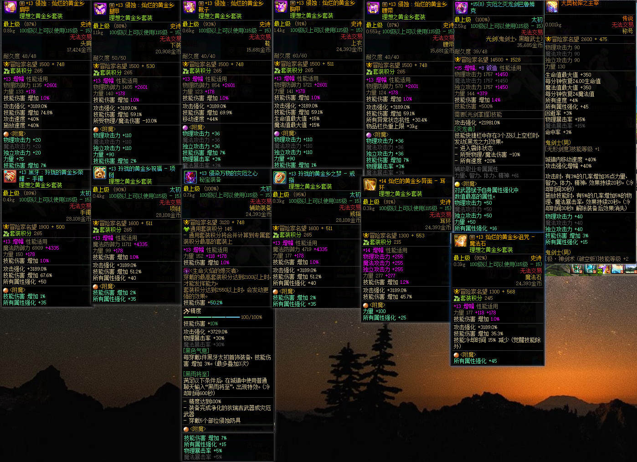The width and height of the screenshot is (637, 462).
Task: Click the green 通用套装积分 icon
Action: [186, 229]
